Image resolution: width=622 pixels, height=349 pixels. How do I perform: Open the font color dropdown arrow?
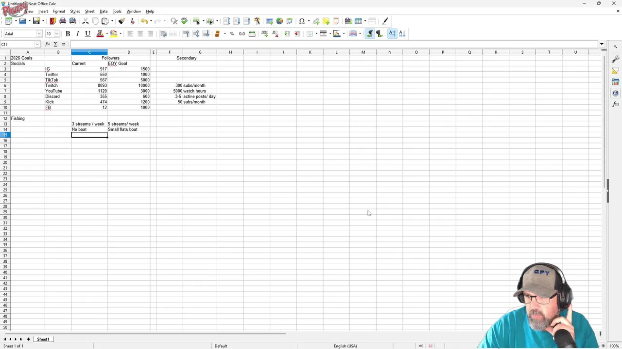point(107,33)
